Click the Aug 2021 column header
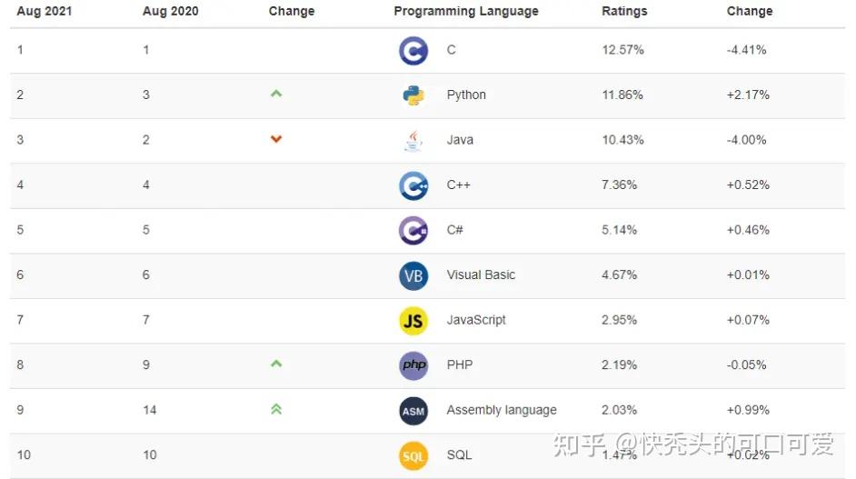 [x=44, y=12]
